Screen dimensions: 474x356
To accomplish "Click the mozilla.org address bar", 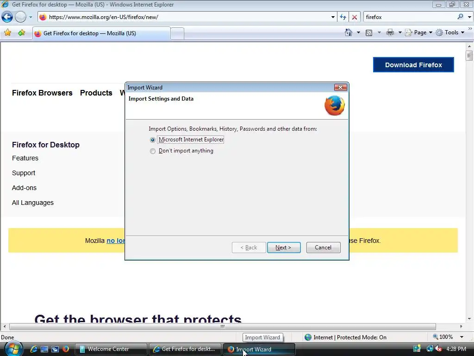I will tap(187, 17).
